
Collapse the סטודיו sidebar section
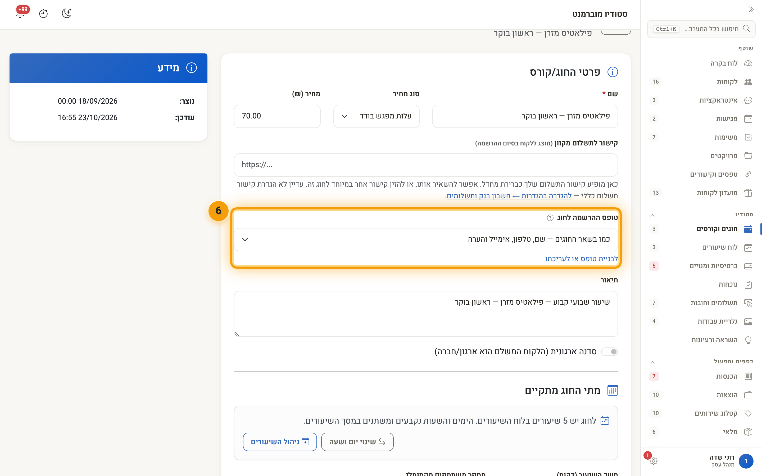pos(652,215)
